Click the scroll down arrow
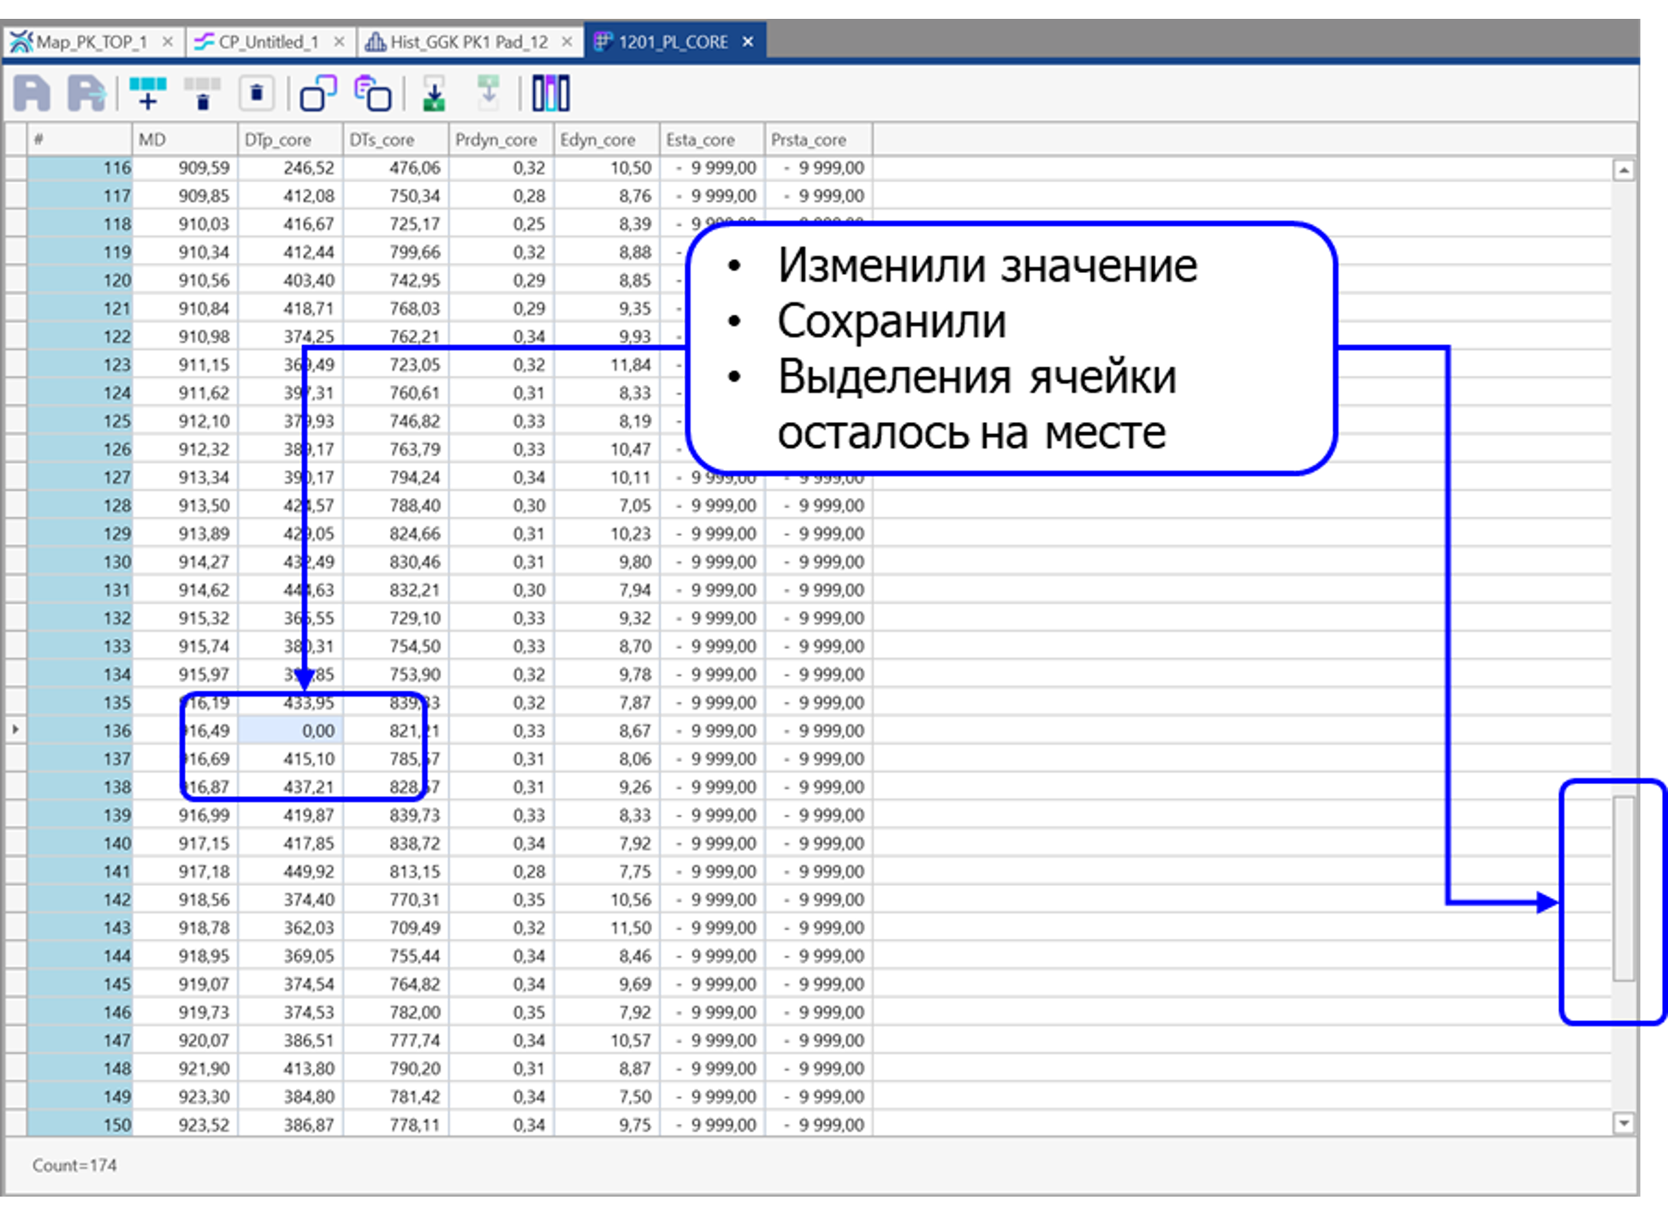Image resolution: width=1668 pixels, height=1224 pixels. coord(1623,1123)
